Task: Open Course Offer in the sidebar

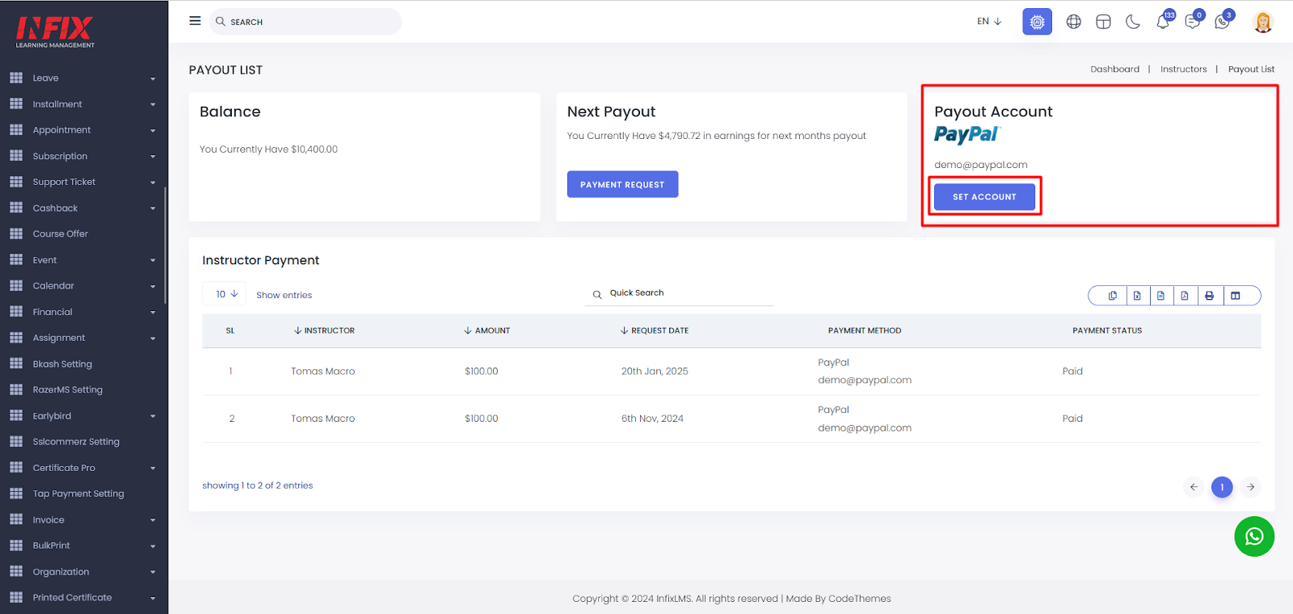Action: [61, 233]
